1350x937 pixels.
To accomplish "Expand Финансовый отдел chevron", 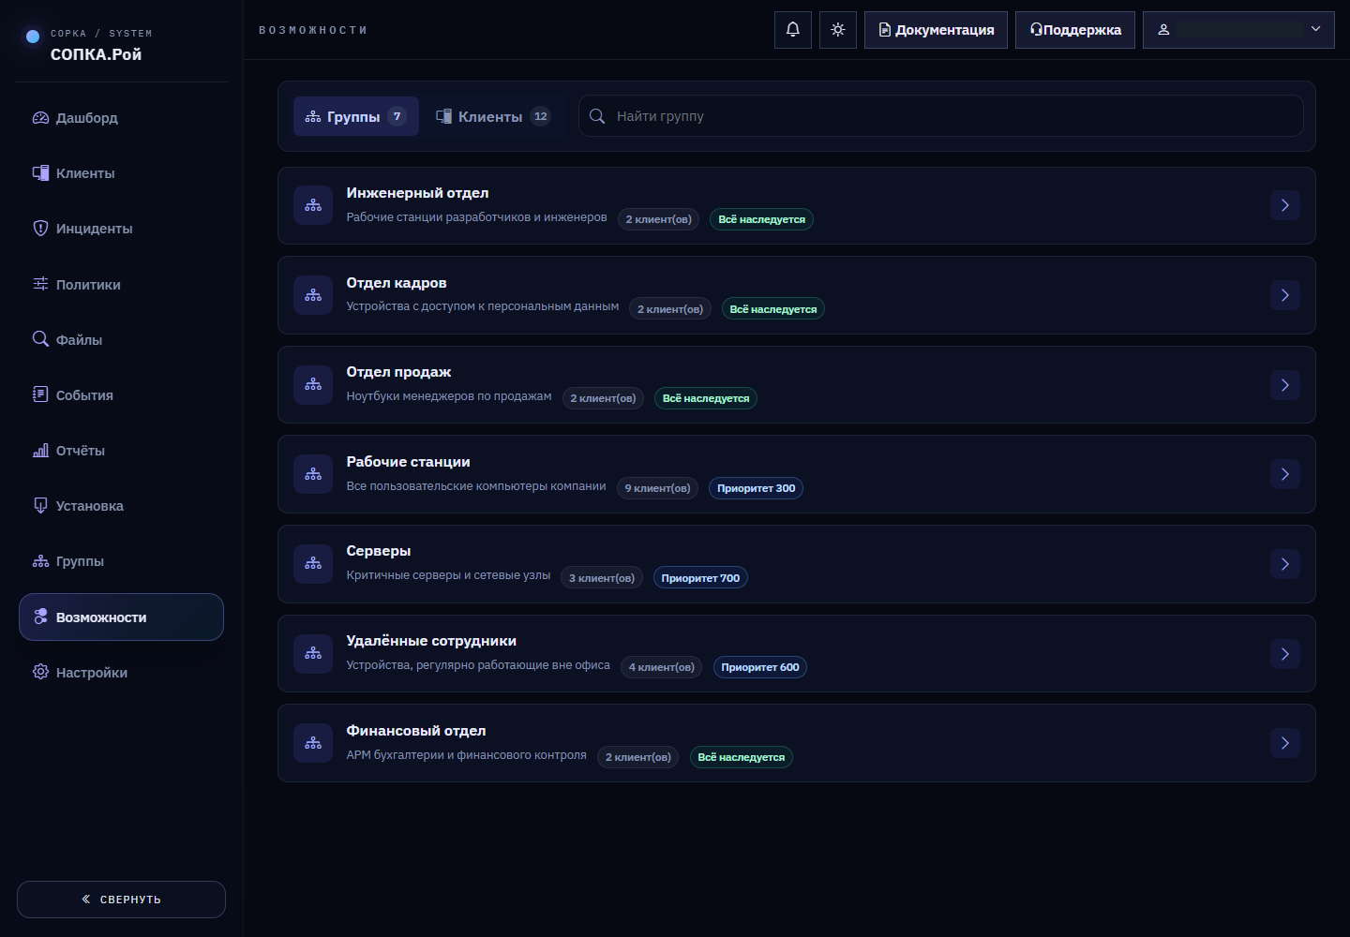I will [1285, 743].
